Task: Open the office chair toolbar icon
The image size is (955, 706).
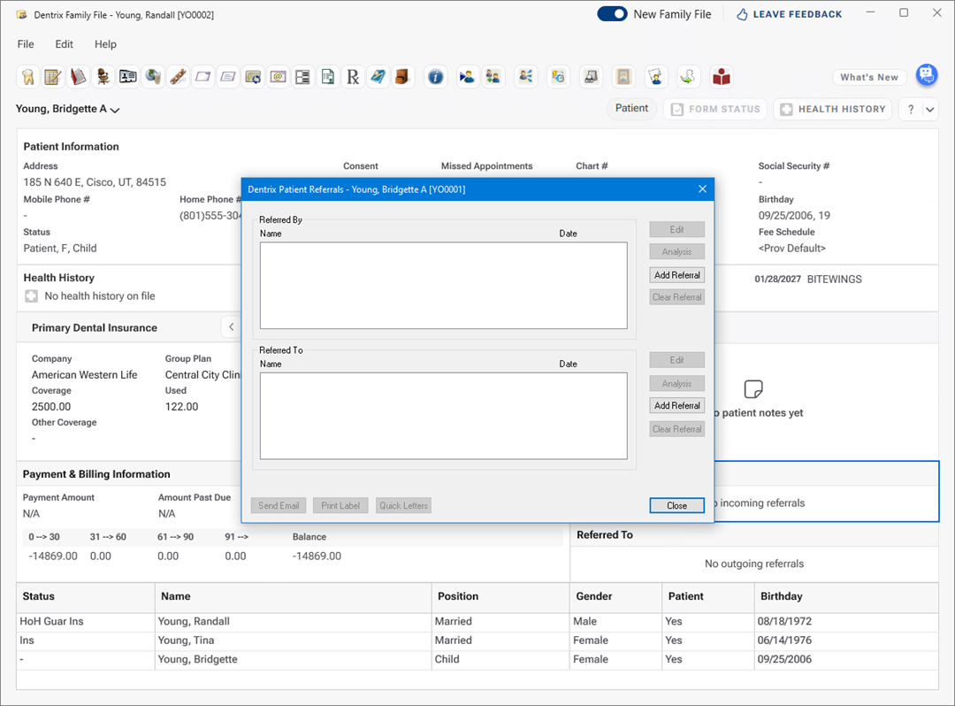Action: click(x=103, y=77)
